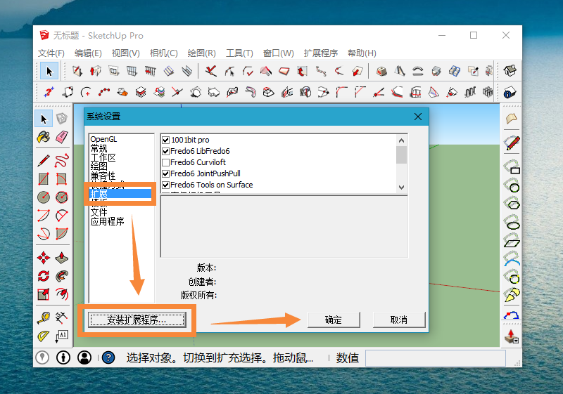Select 应用程序 in the settings list
The height and width of the screenshot is (394, 563).
108,221
